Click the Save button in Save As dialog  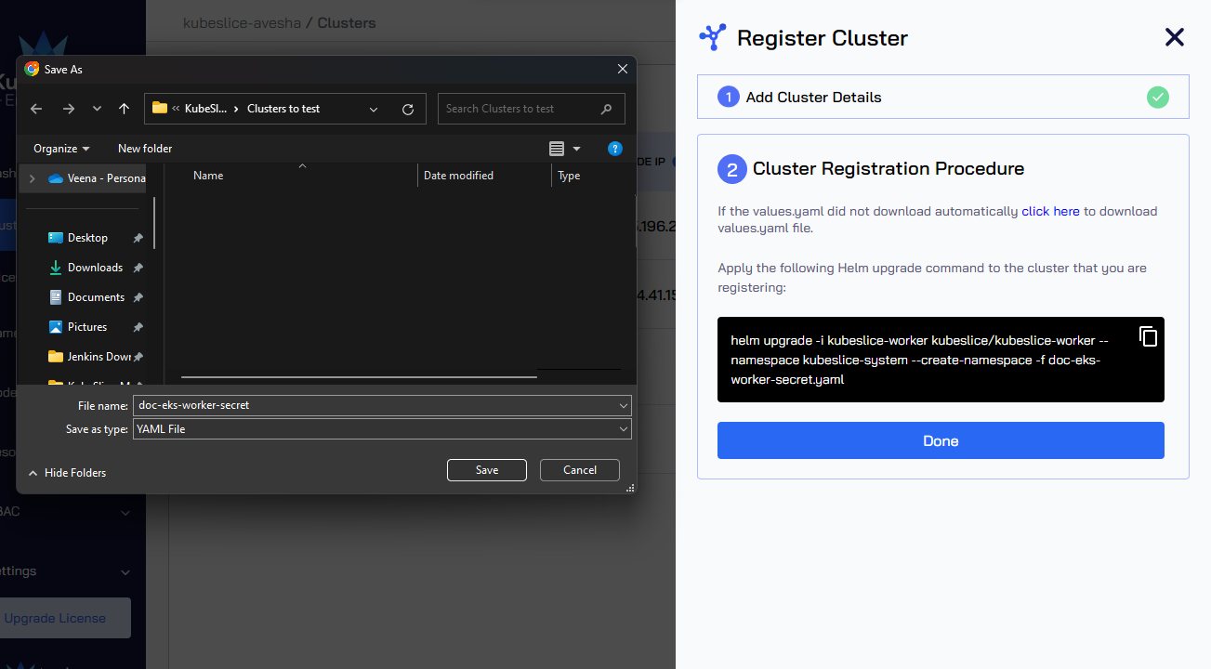[487, 470]
